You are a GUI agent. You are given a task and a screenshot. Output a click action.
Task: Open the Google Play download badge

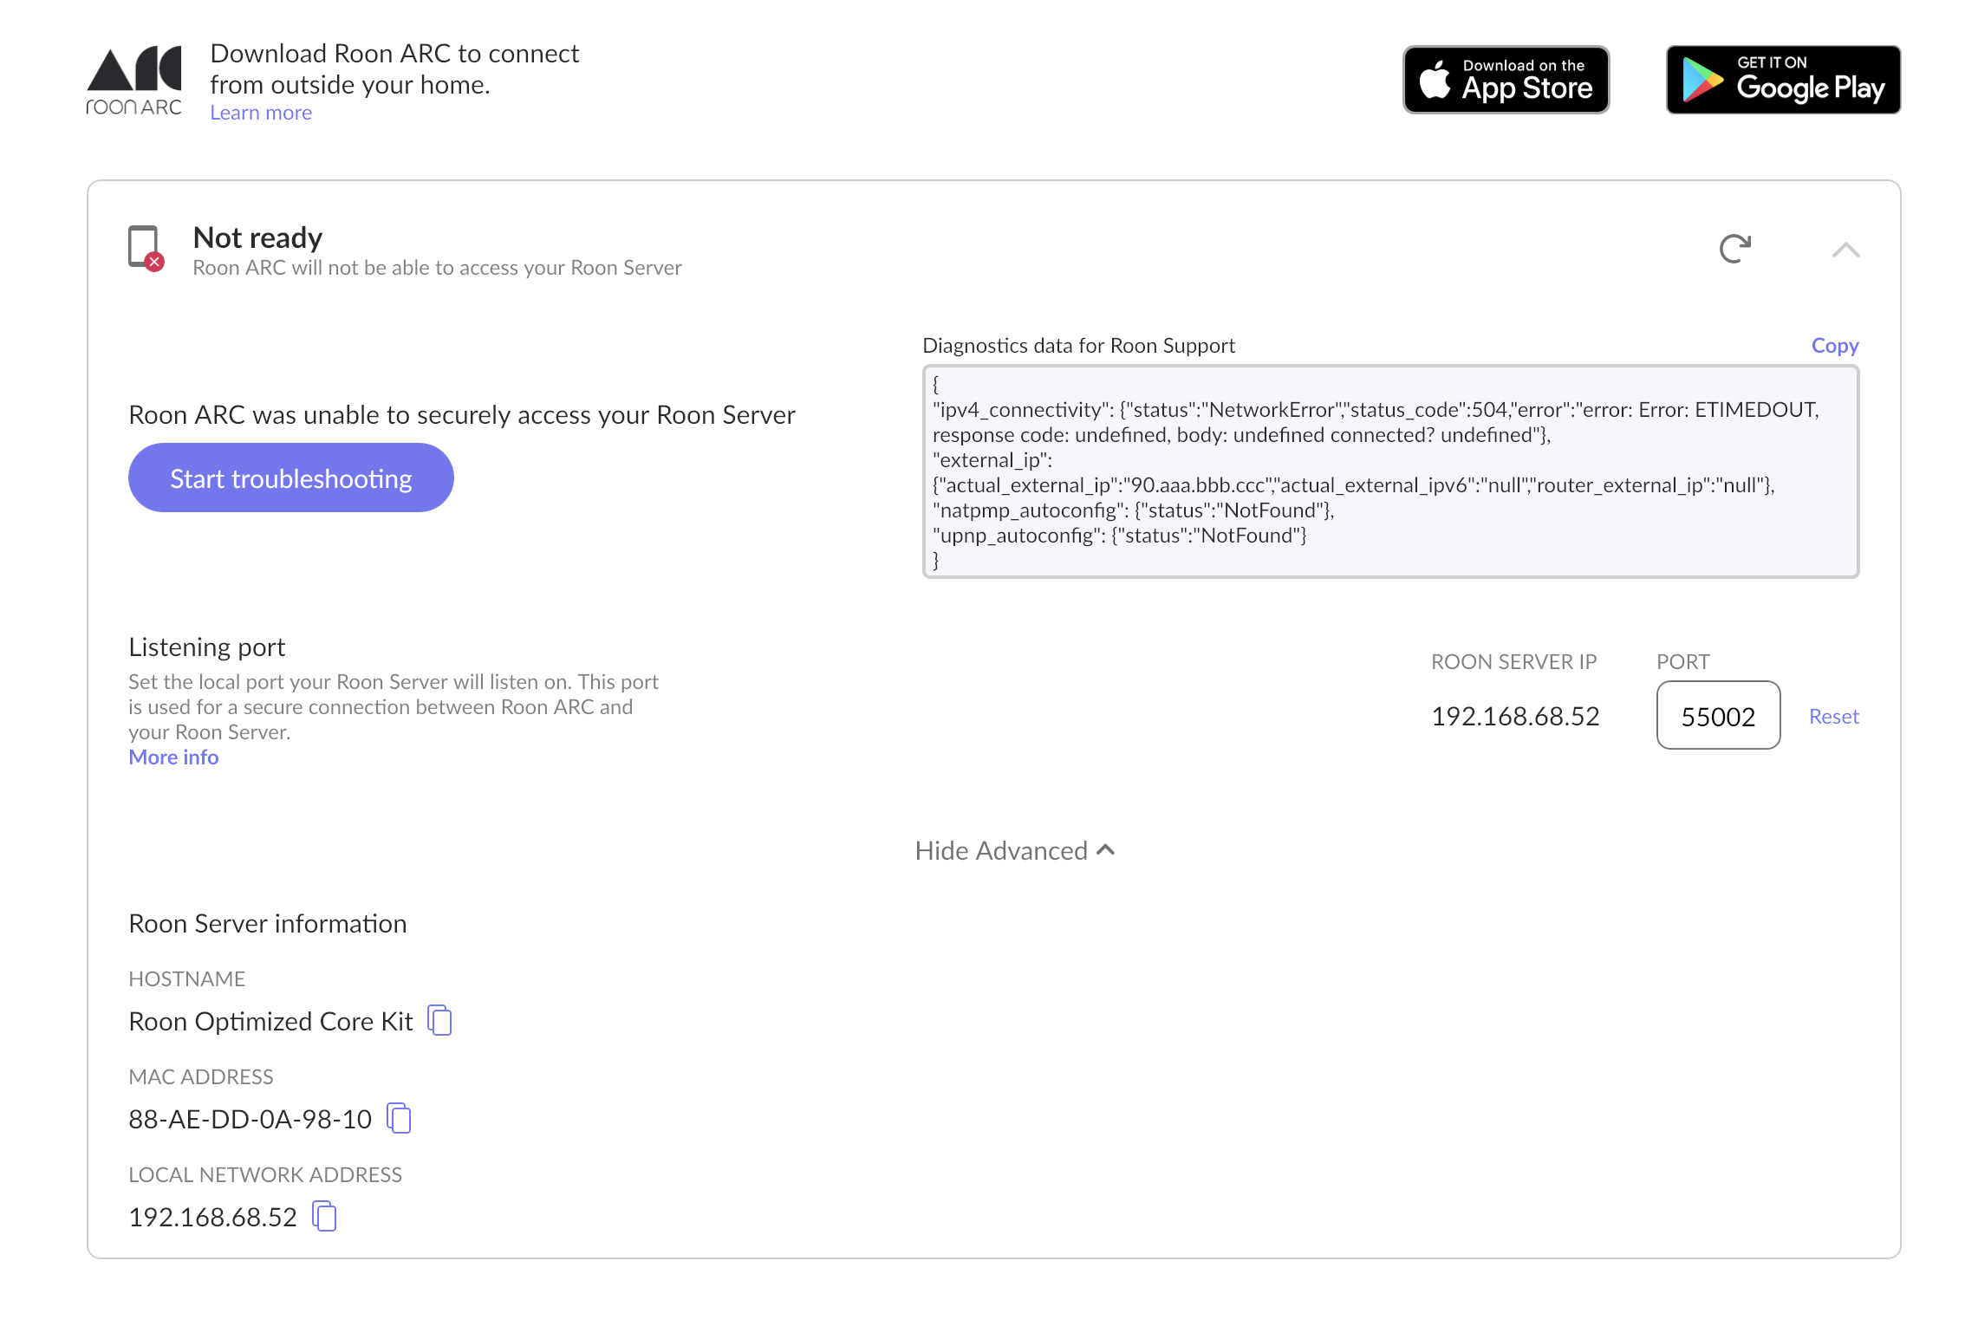click(x=1782, y=80)
